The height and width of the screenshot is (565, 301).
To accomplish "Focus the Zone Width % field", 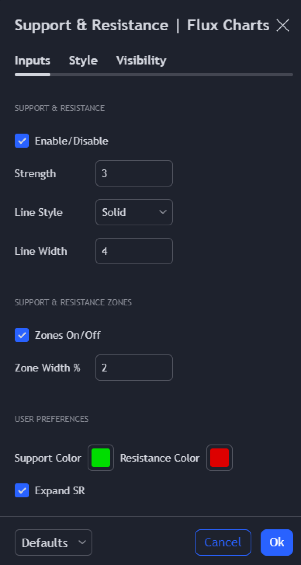I will pyautogui.click(x=134, y=368).
